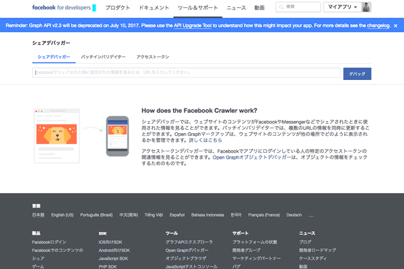
Task: Click the phone illustration
Action: point(117,136)
